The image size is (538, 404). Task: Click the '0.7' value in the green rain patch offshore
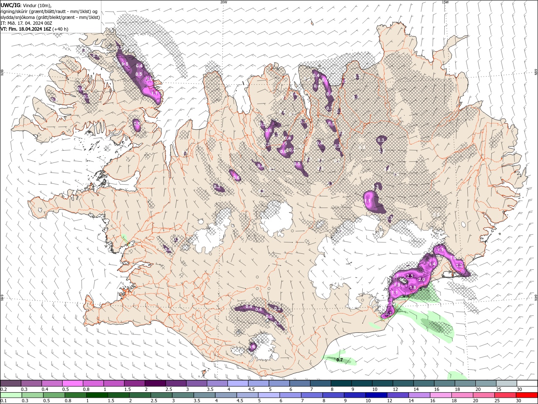(340, 360)
